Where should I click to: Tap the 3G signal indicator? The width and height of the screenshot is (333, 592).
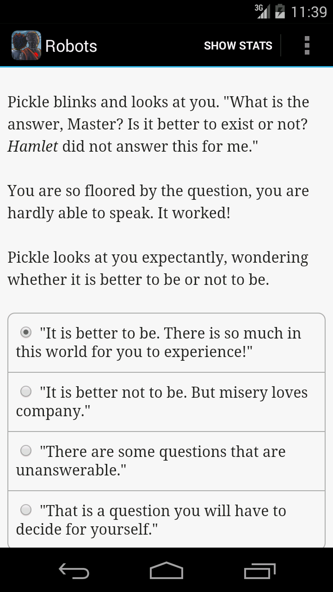262,11
